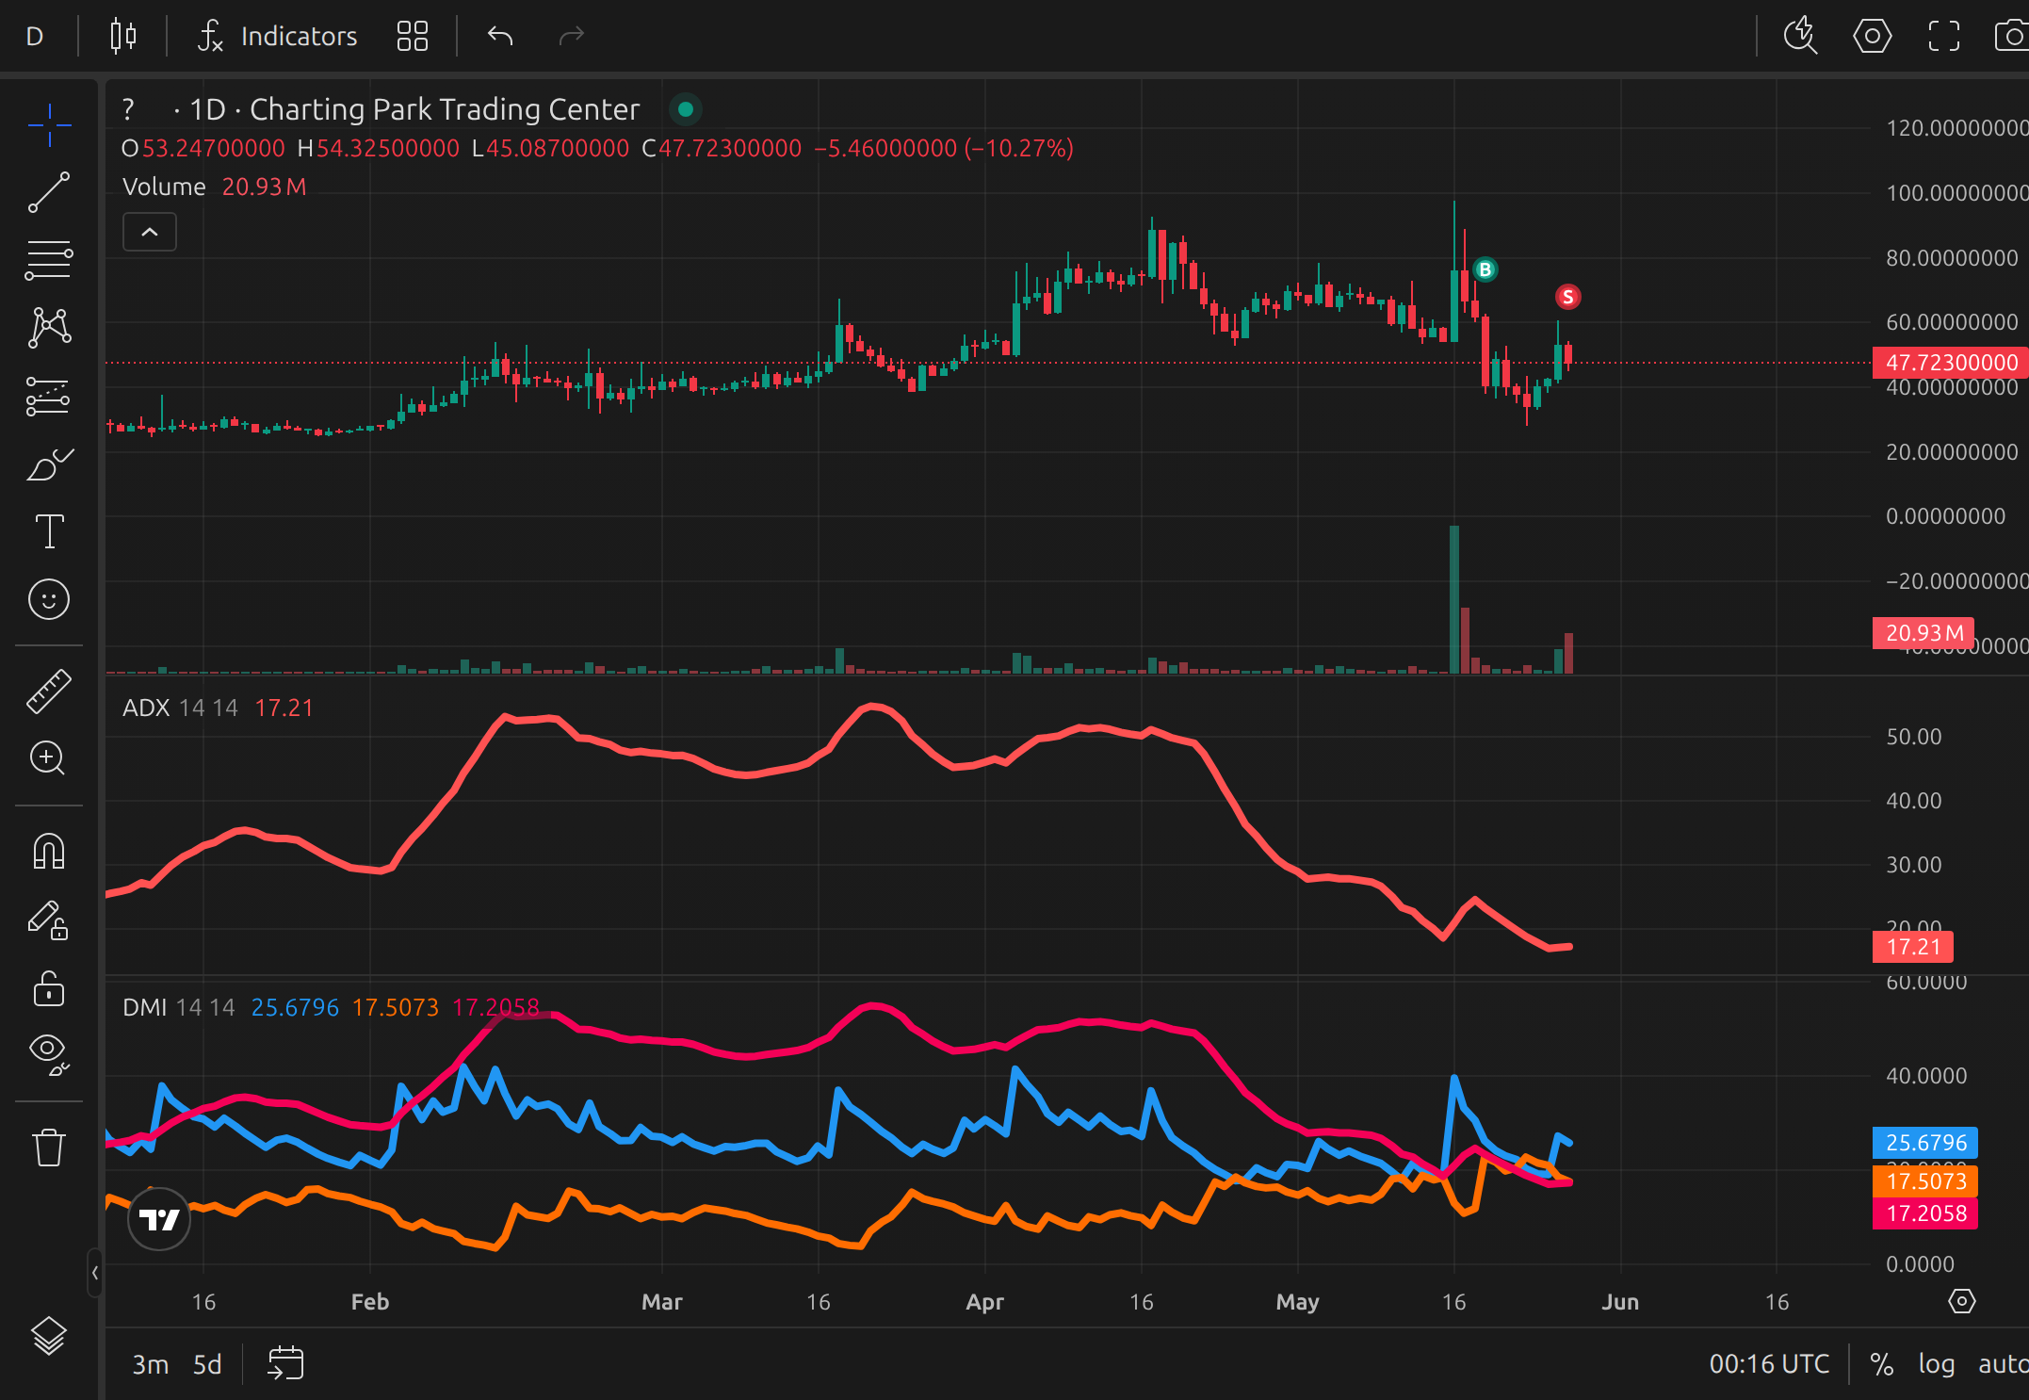This screenshot has width=2029, height=1400.
Task: Select the brush drawing tool
Action: pyautogui.click(x=49, y=464)
